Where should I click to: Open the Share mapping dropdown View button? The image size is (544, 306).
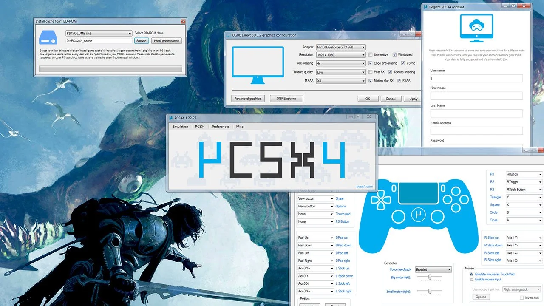[315, 198]
